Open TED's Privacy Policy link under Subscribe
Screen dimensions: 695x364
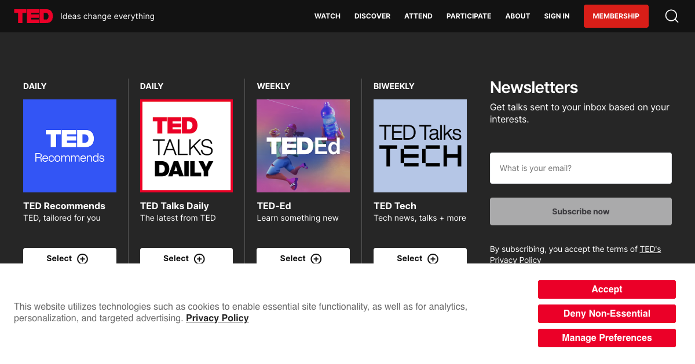pyautogui.click(x=649, y=248)
